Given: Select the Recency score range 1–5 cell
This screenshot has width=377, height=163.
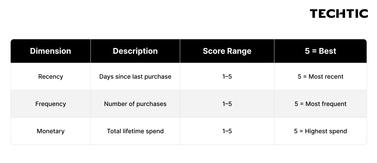Looking at the screenshot, I should point(227,77).
